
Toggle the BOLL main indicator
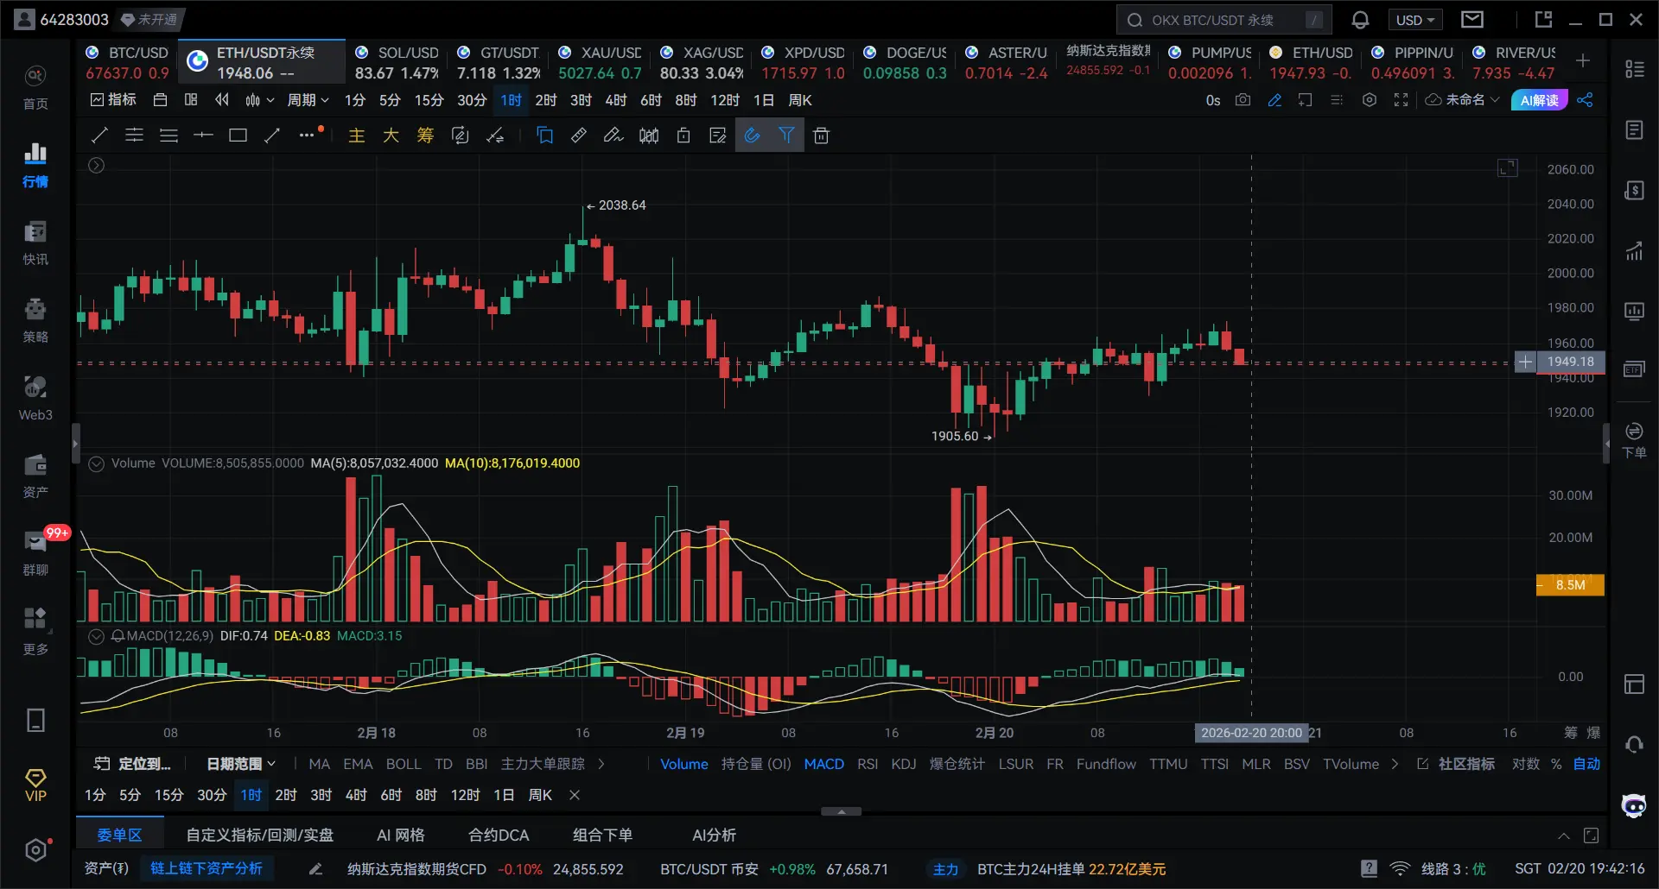(x=404, y=764)
